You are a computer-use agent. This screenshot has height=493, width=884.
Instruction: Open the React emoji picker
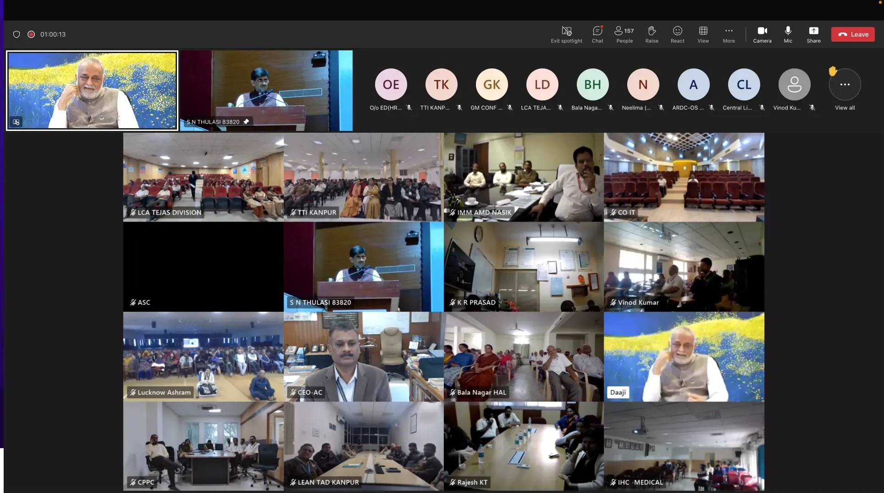pyautogui.click(x=677, y=34)
